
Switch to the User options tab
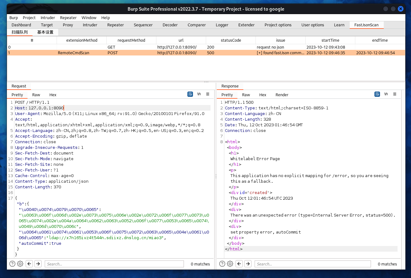coord(313,25)
